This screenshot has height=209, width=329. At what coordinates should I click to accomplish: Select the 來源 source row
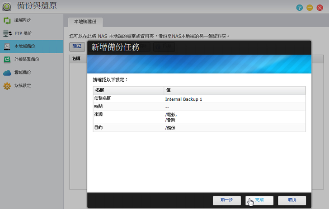(199, 117)
